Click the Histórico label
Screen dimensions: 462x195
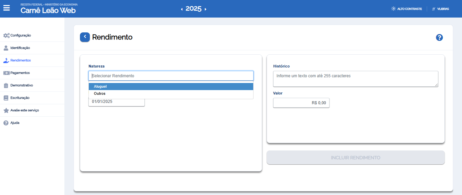tap(281, 66)
